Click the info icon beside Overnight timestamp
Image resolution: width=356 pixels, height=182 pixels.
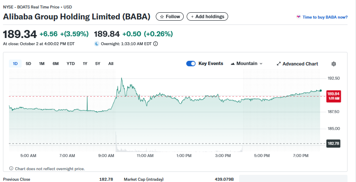155,43
